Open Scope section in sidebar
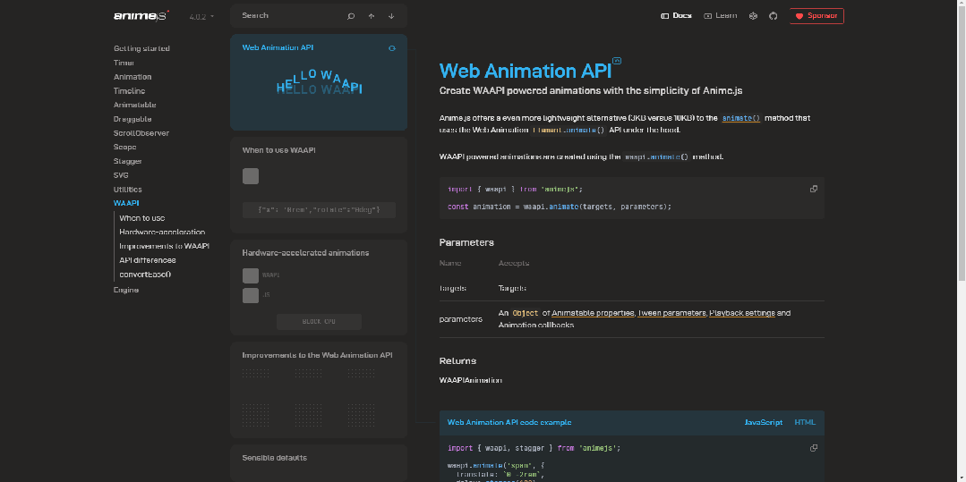The height and width of the screenshot is (482, 966). pos(125,148)
